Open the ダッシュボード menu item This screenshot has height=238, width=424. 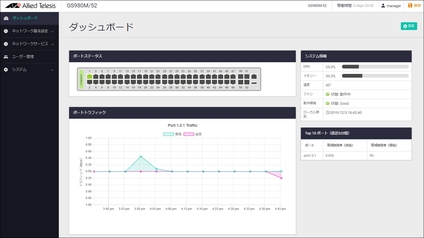point(25,18)
